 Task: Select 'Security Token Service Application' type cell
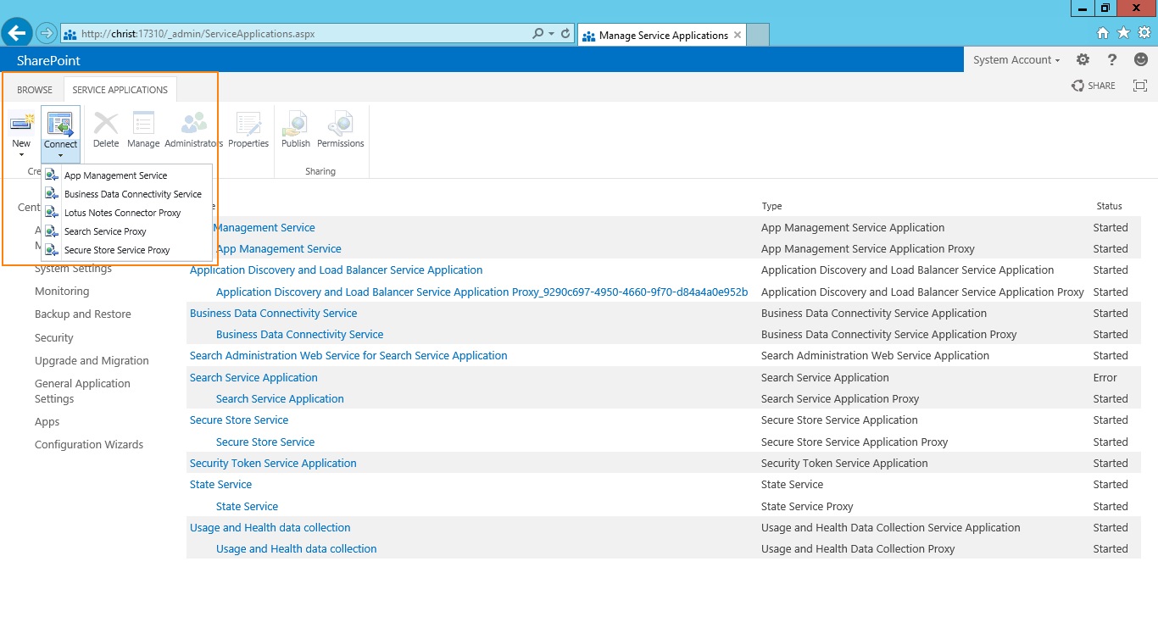[844, 463]
